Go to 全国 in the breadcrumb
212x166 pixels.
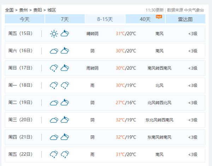(x=9, y=10)
